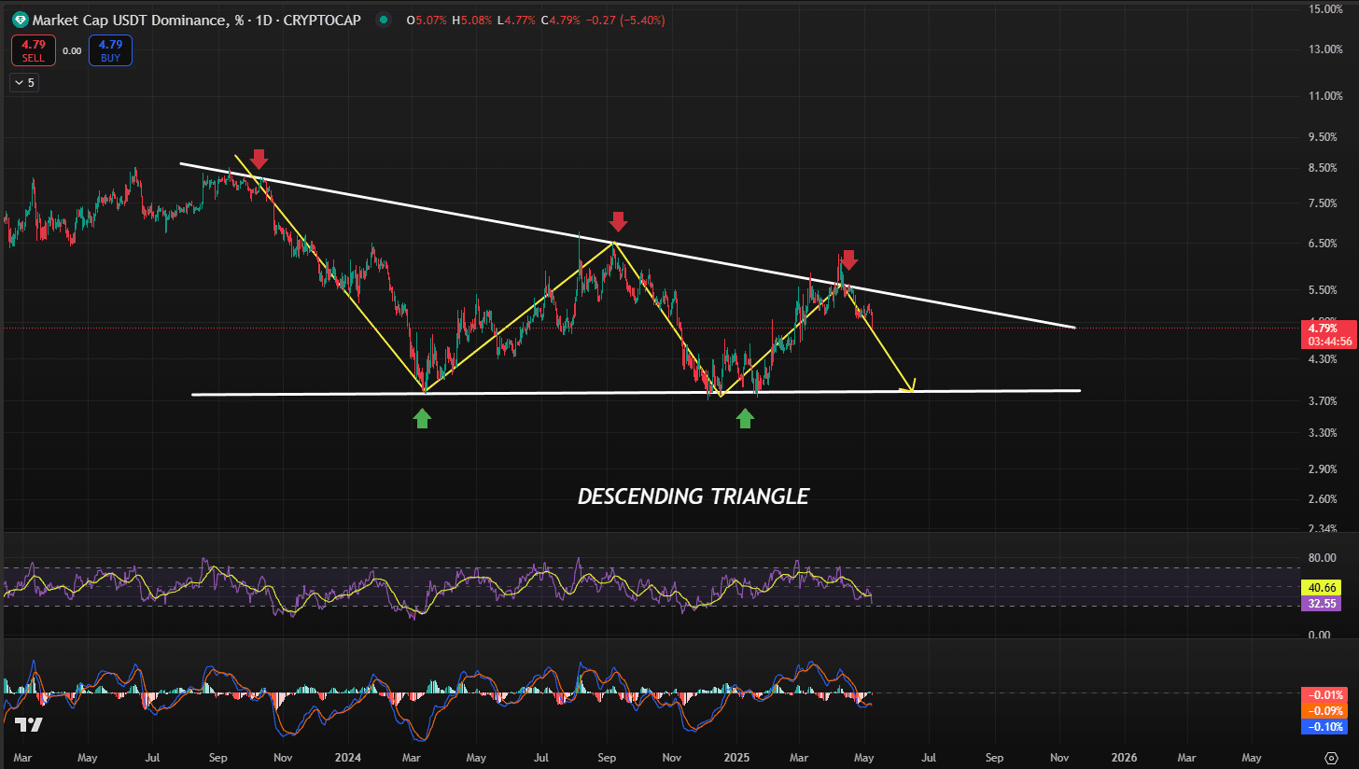Expand the collapsed indicators legend showing 5
The image size is (1359, 769).
tap(23, 82)
